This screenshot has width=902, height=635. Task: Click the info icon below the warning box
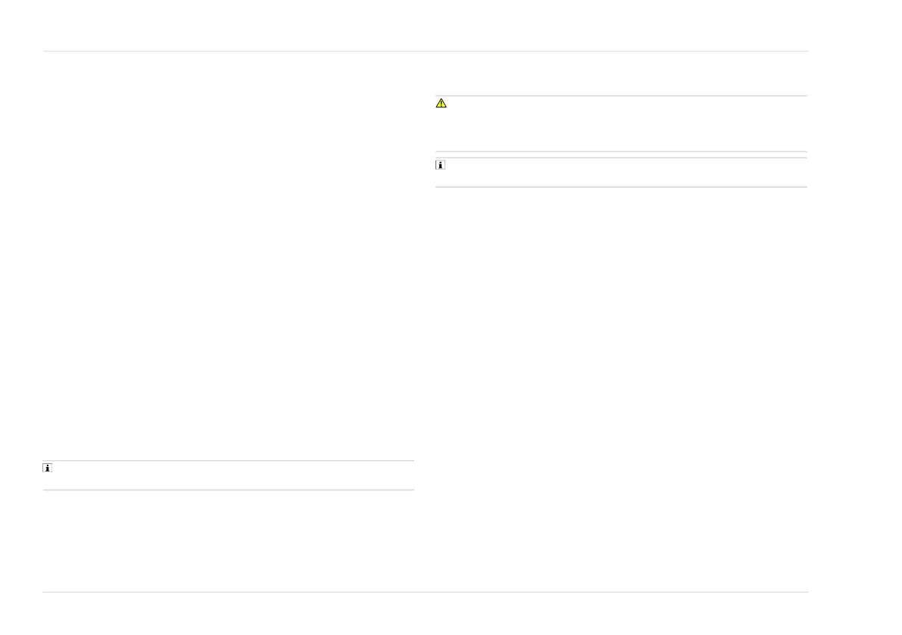440,165
